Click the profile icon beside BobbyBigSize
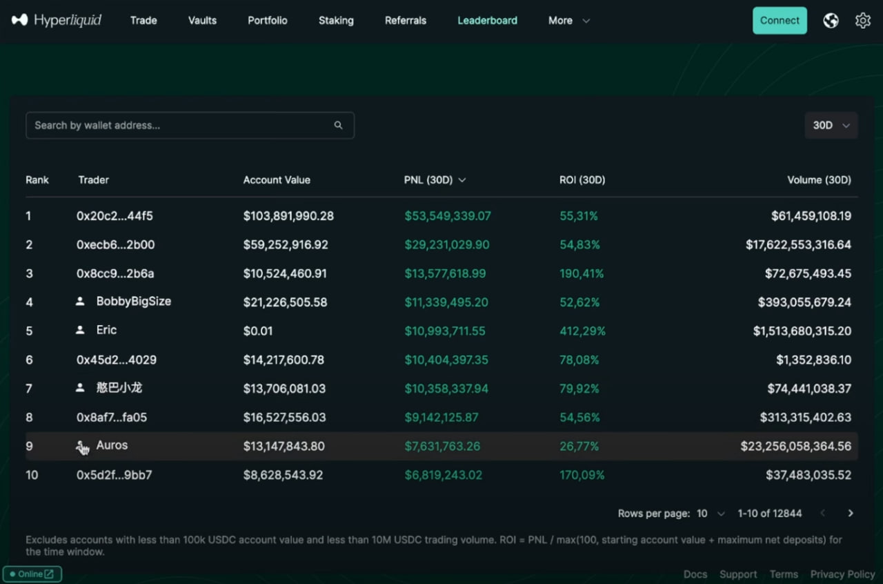 point(80,302)
